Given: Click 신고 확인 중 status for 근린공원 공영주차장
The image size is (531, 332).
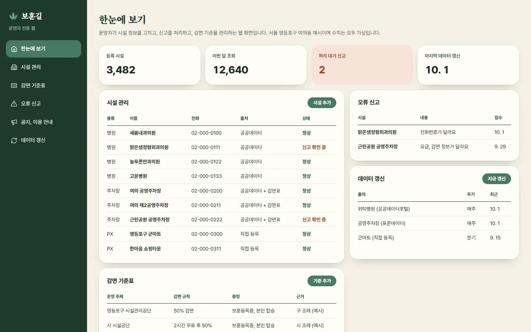Looking at the screenshot, I should click(314, 219).
